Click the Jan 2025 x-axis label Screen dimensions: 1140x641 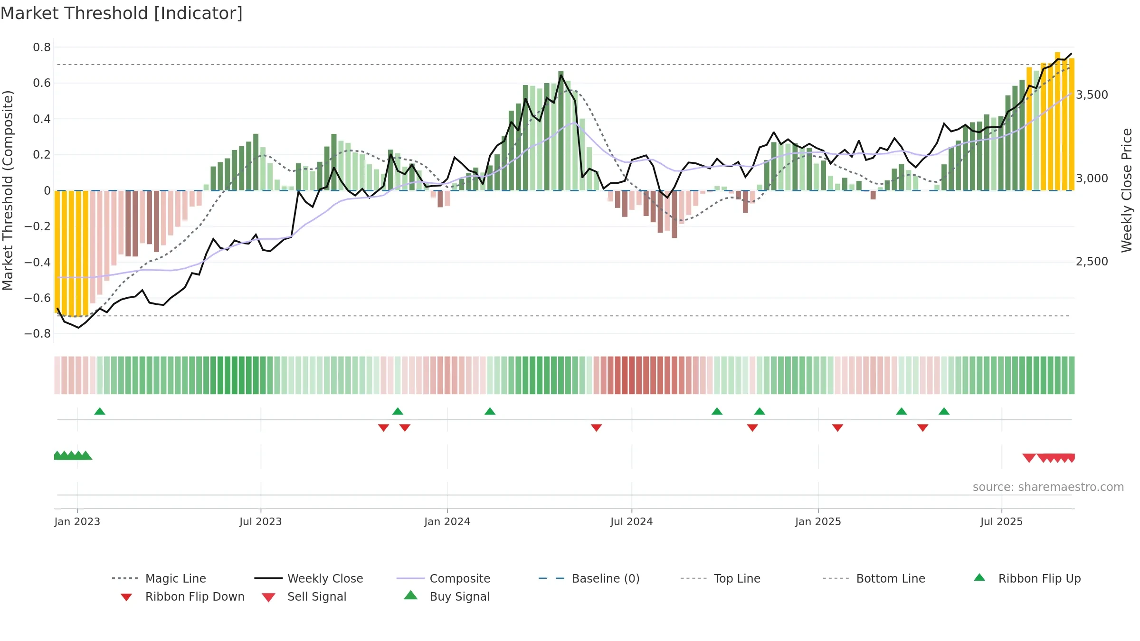818,522
